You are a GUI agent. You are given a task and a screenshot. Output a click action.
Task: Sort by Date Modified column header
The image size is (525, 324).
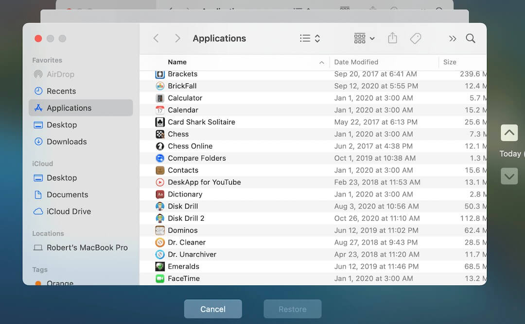click(x=356, y=62)
